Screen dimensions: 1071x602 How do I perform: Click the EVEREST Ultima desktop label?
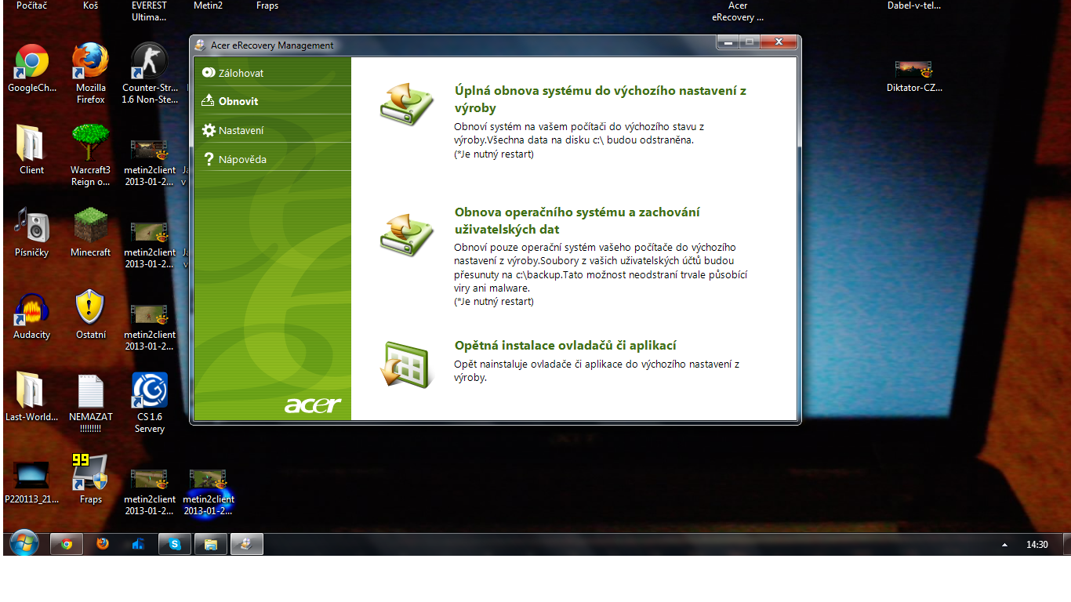[149, 11]
